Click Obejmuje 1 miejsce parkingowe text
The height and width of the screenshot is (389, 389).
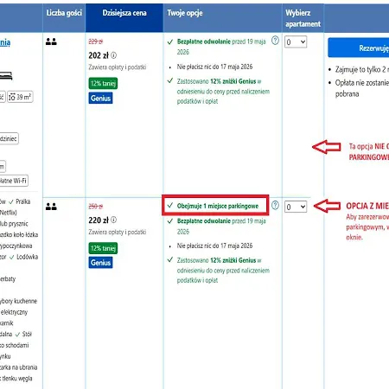click(x=218, y=206)
